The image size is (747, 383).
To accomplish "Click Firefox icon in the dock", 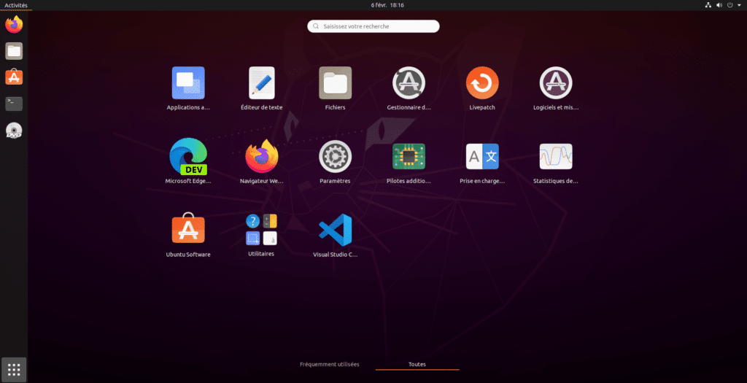I will click(14, 24).
